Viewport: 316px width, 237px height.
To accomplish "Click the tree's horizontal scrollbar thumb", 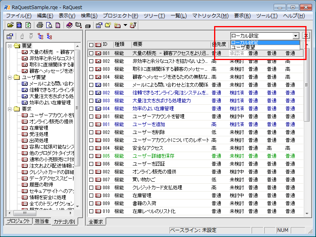I will click(x=25, y=213).
